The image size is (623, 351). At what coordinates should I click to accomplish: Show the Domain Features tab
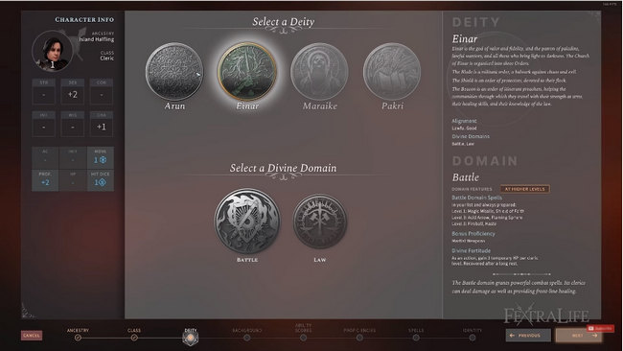tap(472, 189)
